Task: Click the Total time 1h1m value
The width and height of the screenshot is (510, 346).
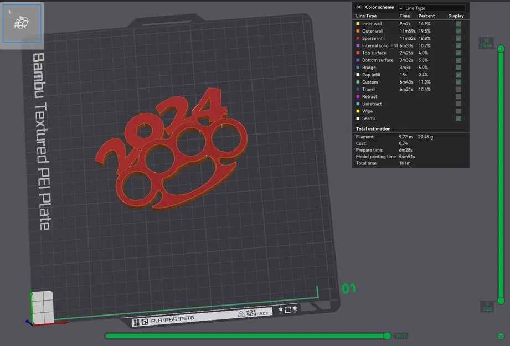Action: tap(405, 163)
